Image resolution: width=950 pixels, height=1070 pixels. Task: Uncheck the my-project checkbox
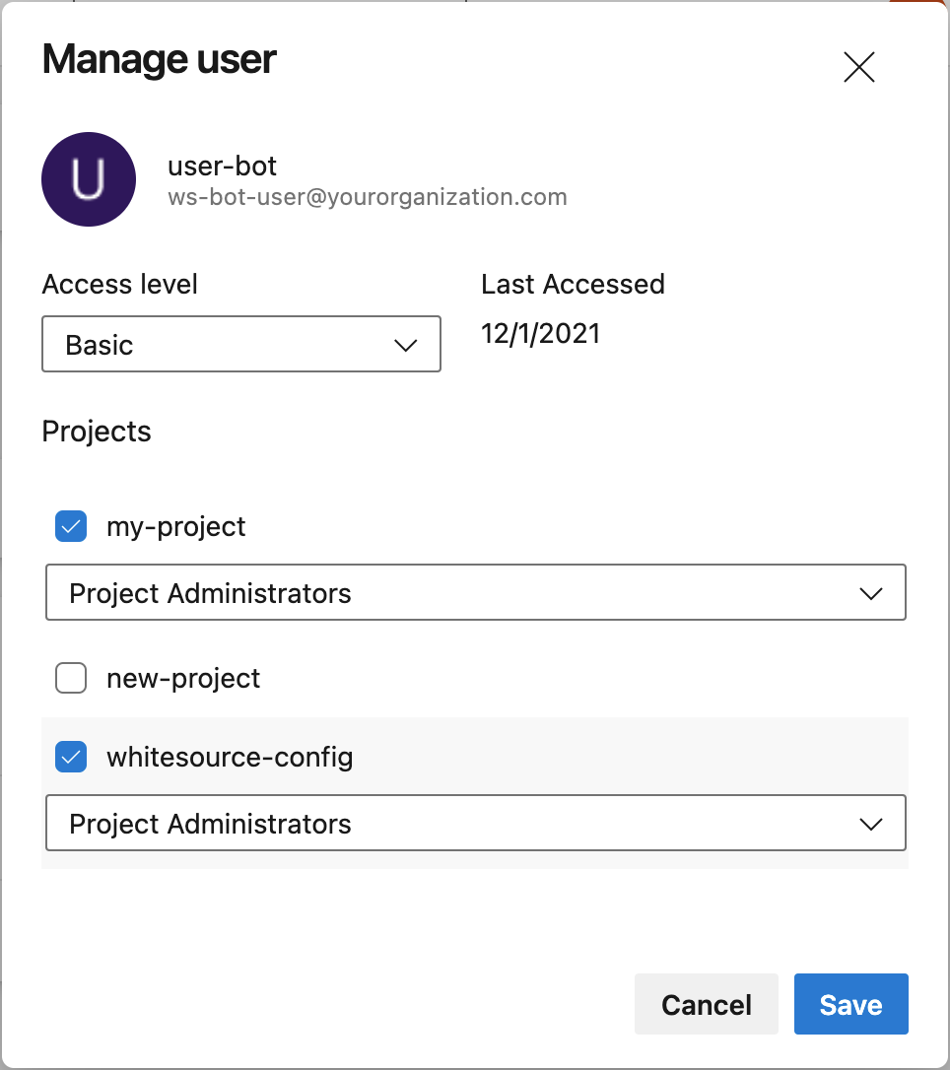tap(71, 527)
